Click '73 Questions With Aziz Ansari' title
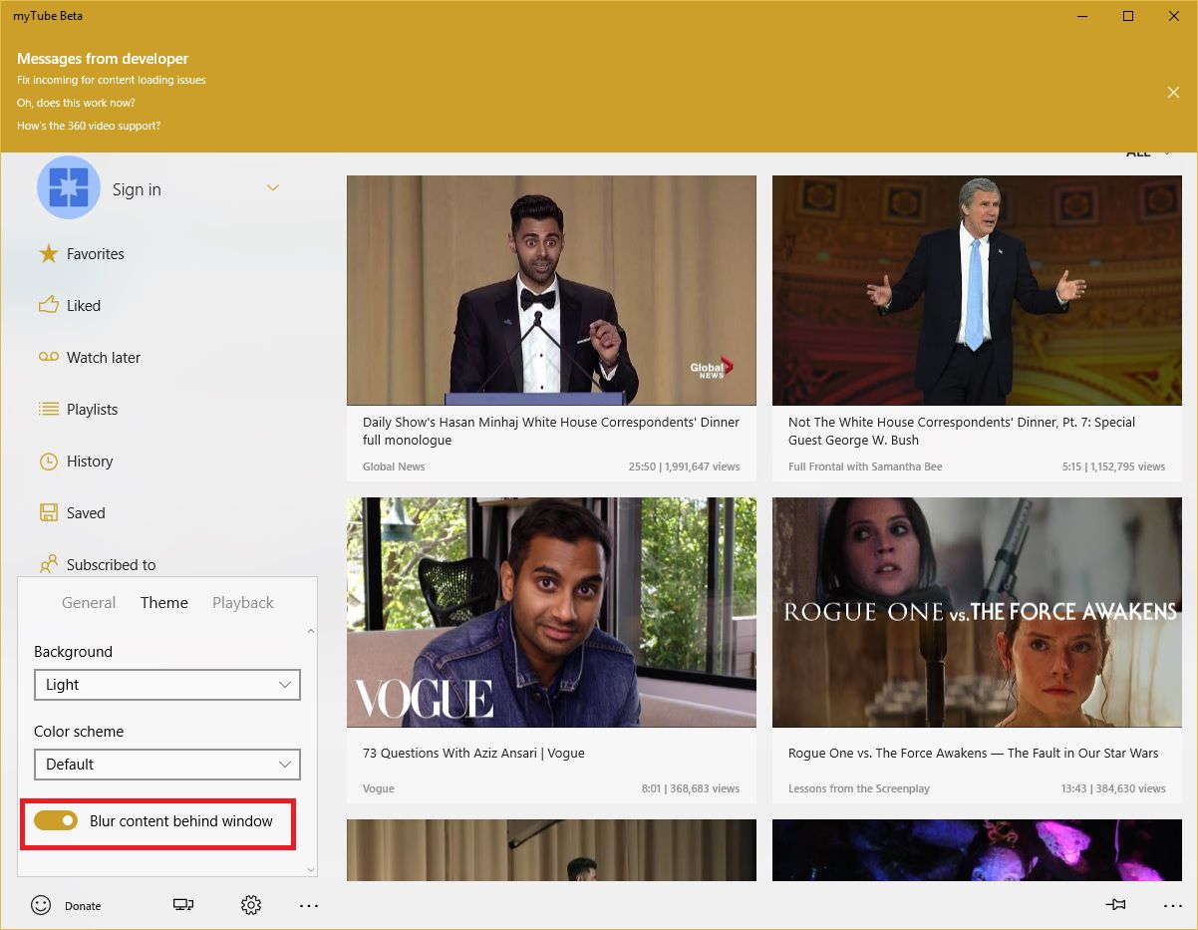Screen dimensions: 1198x930 [473, 754]
